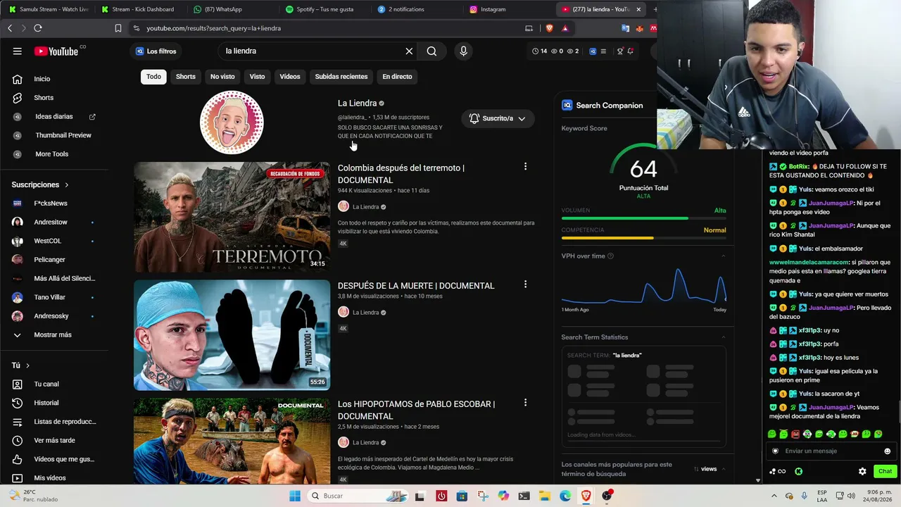Open the YouTube guide hamburger menu
901x507 pixels.
click(x=18, y=51)
